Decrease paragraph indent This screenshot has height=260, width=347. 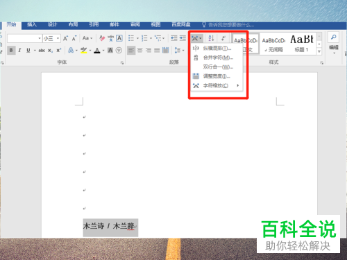point(174,38)
